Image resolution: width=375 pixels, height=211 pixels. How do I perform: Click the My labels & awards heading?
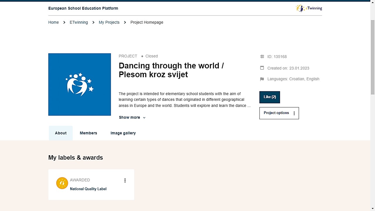click(76, 158)
